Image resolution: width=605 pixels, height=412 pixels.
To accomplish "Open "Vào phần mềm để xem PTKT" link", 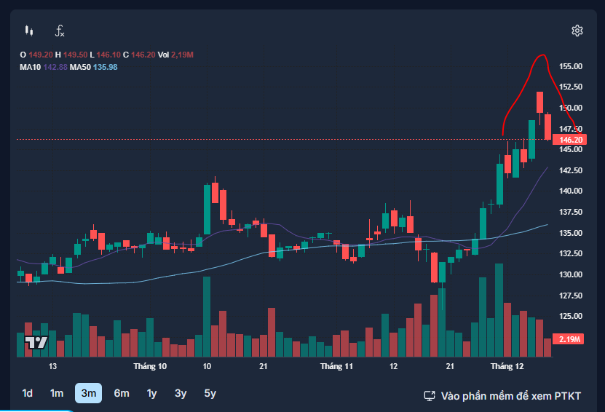I will click(x=511, y=395).
